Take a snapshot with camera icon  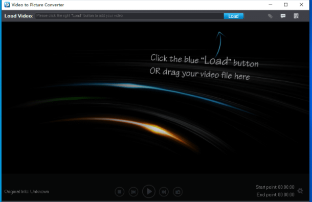(177, 192)
